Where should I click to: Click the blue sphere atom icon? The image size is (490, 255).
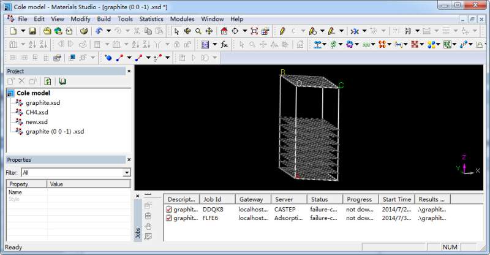point(108,58)
